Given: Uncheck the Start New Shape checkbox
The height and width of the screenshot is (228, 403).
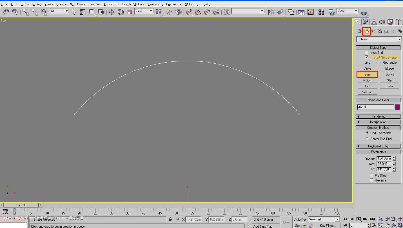Looking at the screenshot, I should pyautogui.click(x=366, y=57).
